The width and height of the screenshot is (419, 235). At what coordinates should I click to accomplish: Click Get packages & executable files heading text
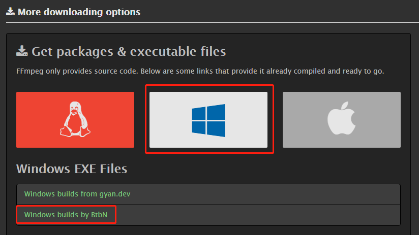(x=129, y=51)
